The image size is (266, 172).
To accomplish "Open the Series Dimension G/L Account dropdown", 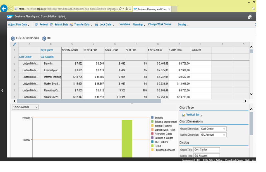I will [x=213, y=135].
